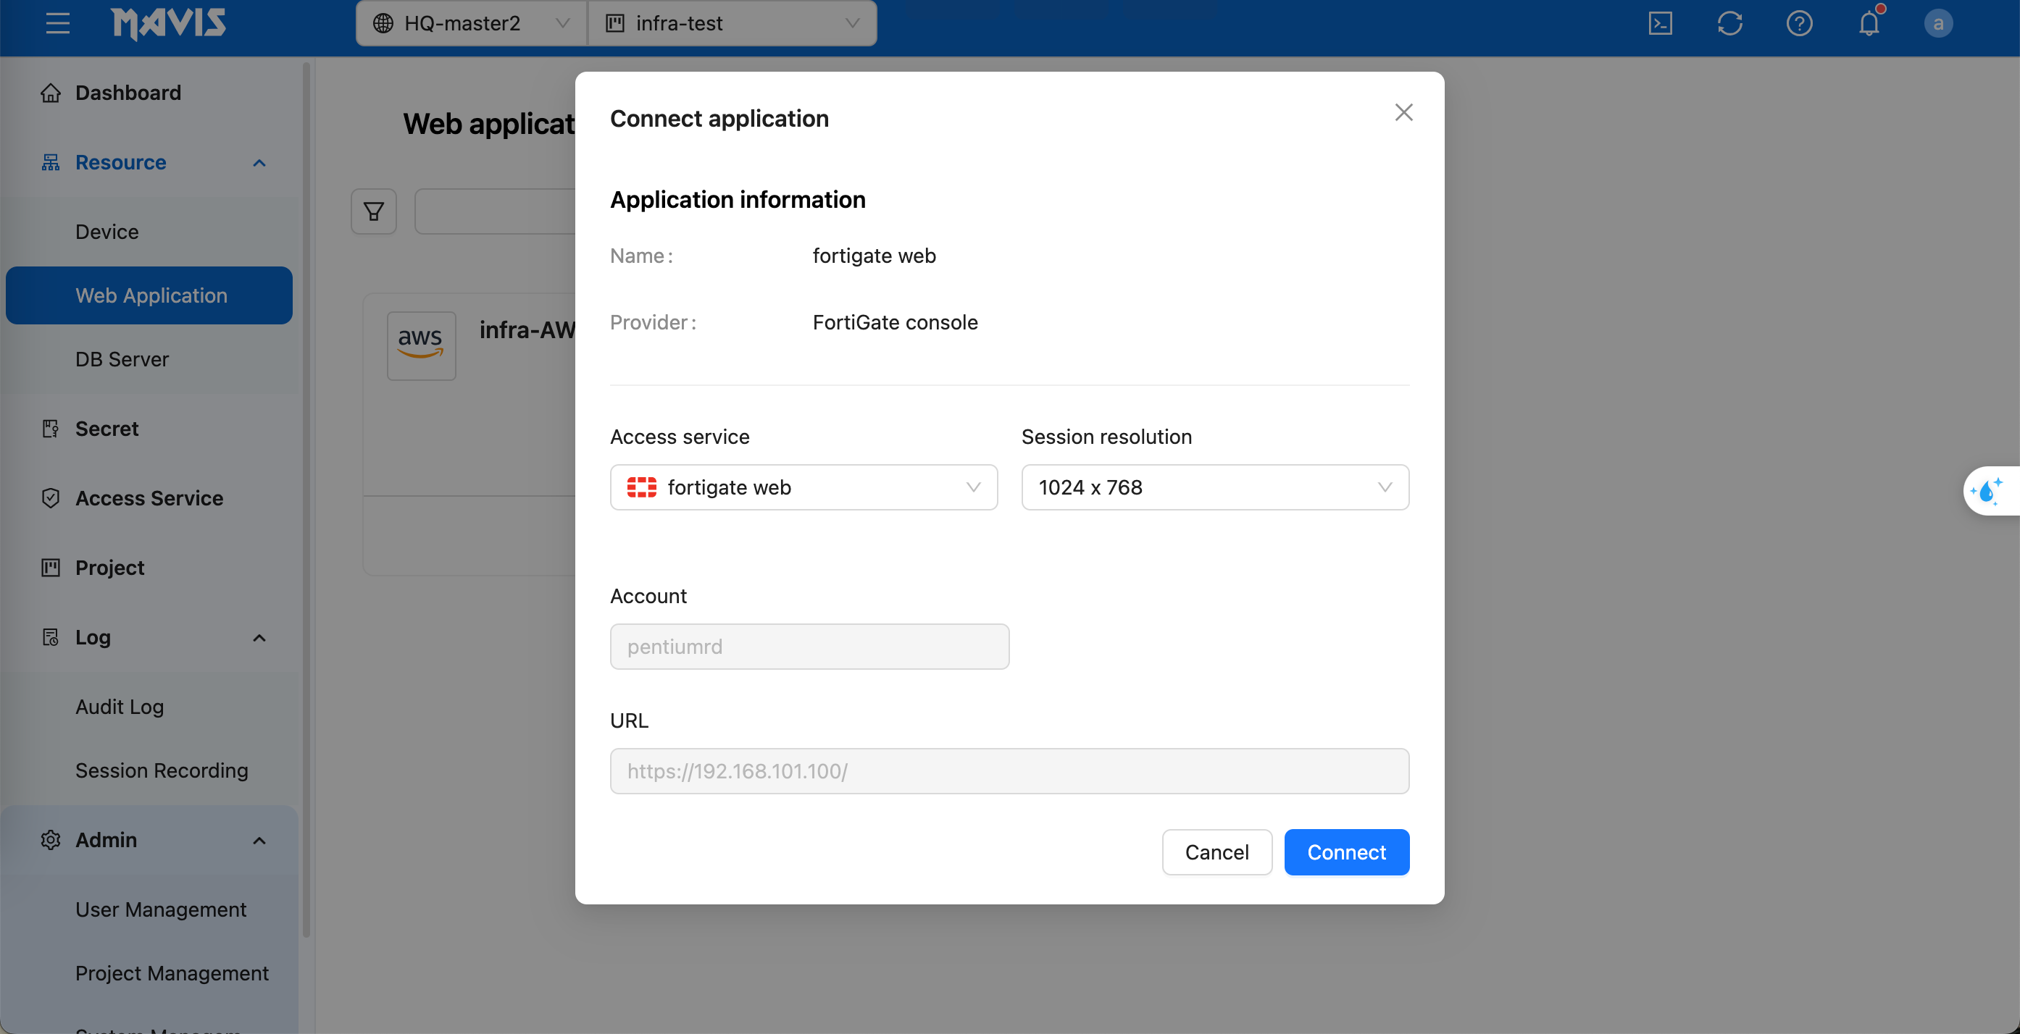Click the Connect button

pyautogui.click(x=1345, y=852)
